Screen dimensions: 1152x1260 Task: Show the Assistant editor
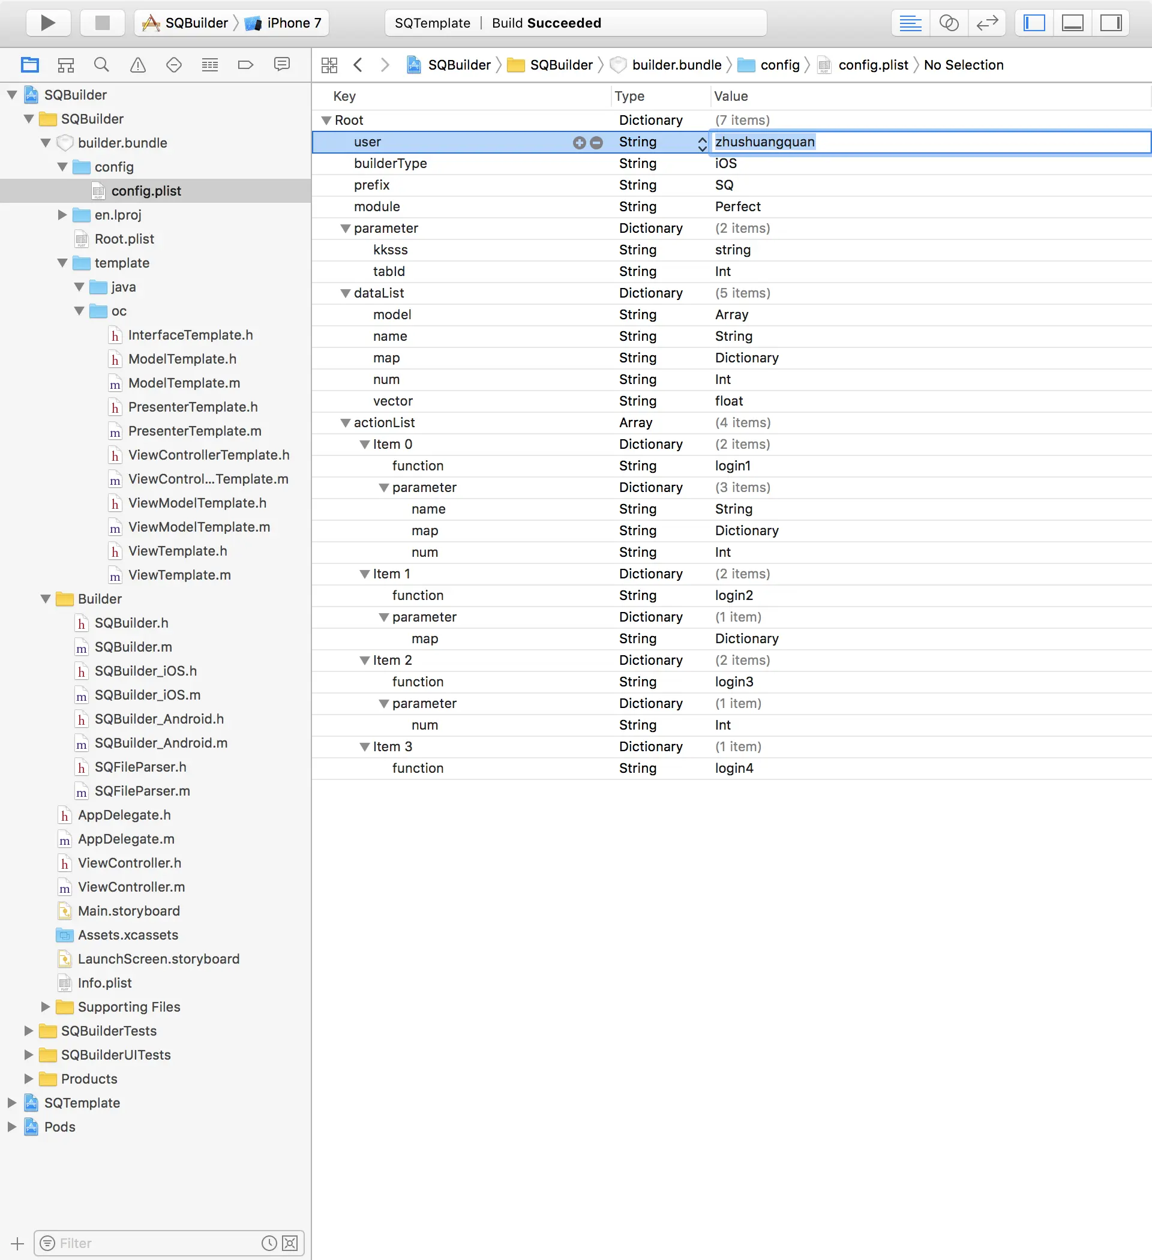tap(948, 23)
